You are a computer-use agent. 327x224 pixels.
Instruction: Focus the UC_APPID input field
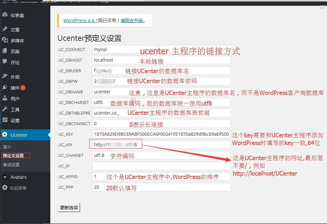point(161,177)
